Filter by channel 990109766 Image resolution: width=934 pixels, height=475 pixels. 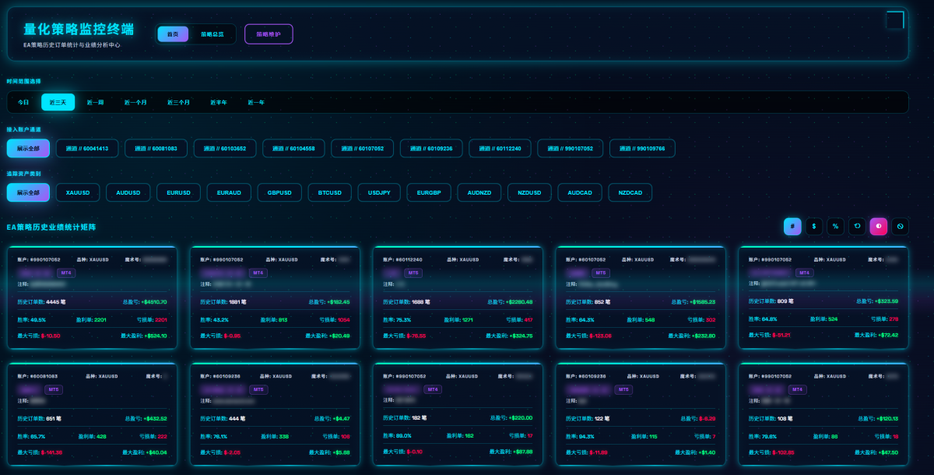[x=642, y=148]
